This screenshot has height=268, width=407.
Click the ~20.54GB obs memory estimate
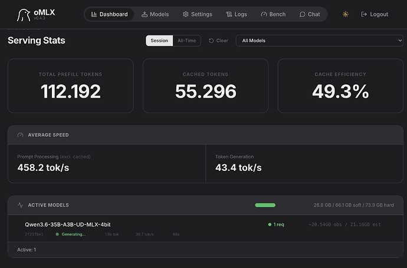pyautogui.click(x=344, y=224)
